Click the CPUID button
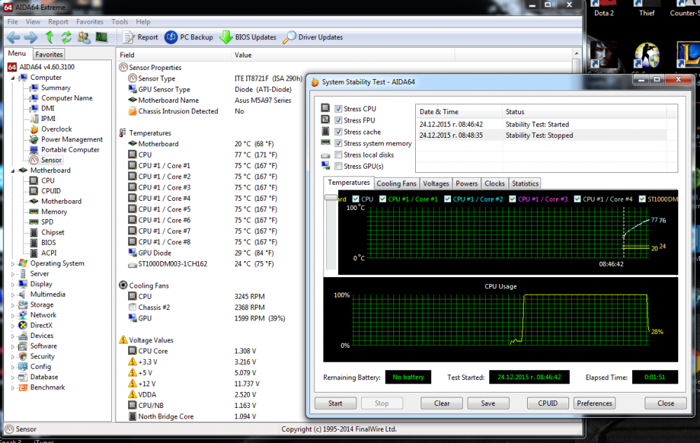 548,403
